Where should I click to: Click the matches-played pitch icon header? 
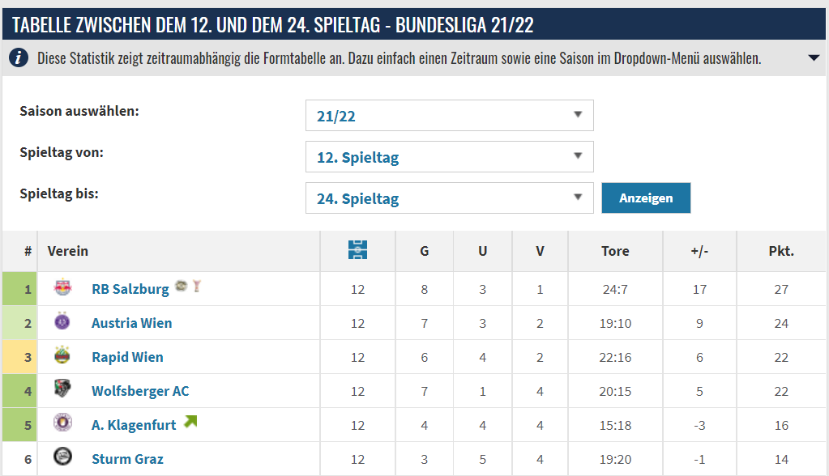357,250
